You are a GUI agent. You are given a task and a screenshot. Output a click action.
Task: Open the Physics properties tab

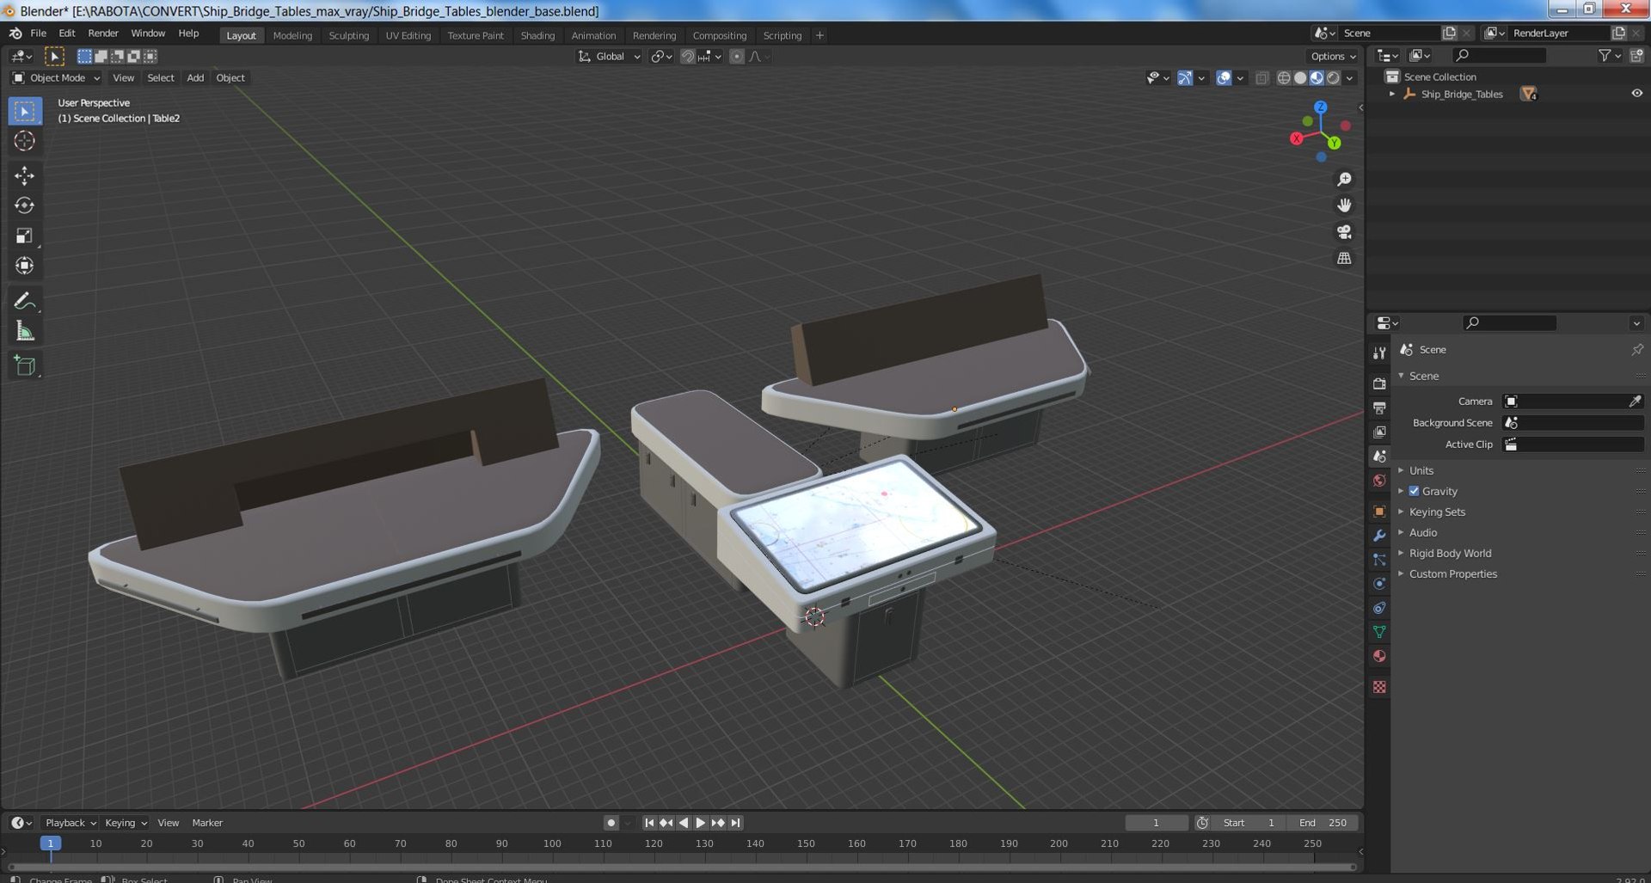point(1379,584)
